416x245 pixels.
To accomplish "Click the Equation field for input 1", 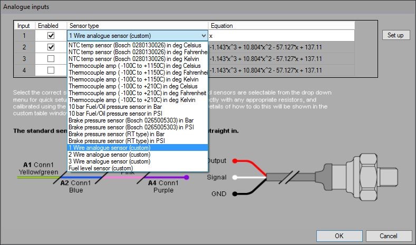I will 279,36.
